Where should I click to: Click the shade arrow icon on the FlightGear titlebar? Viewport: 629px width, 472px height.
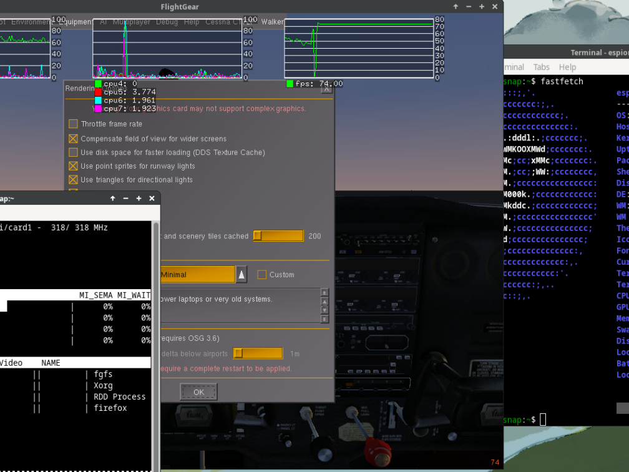click(454, 6)
